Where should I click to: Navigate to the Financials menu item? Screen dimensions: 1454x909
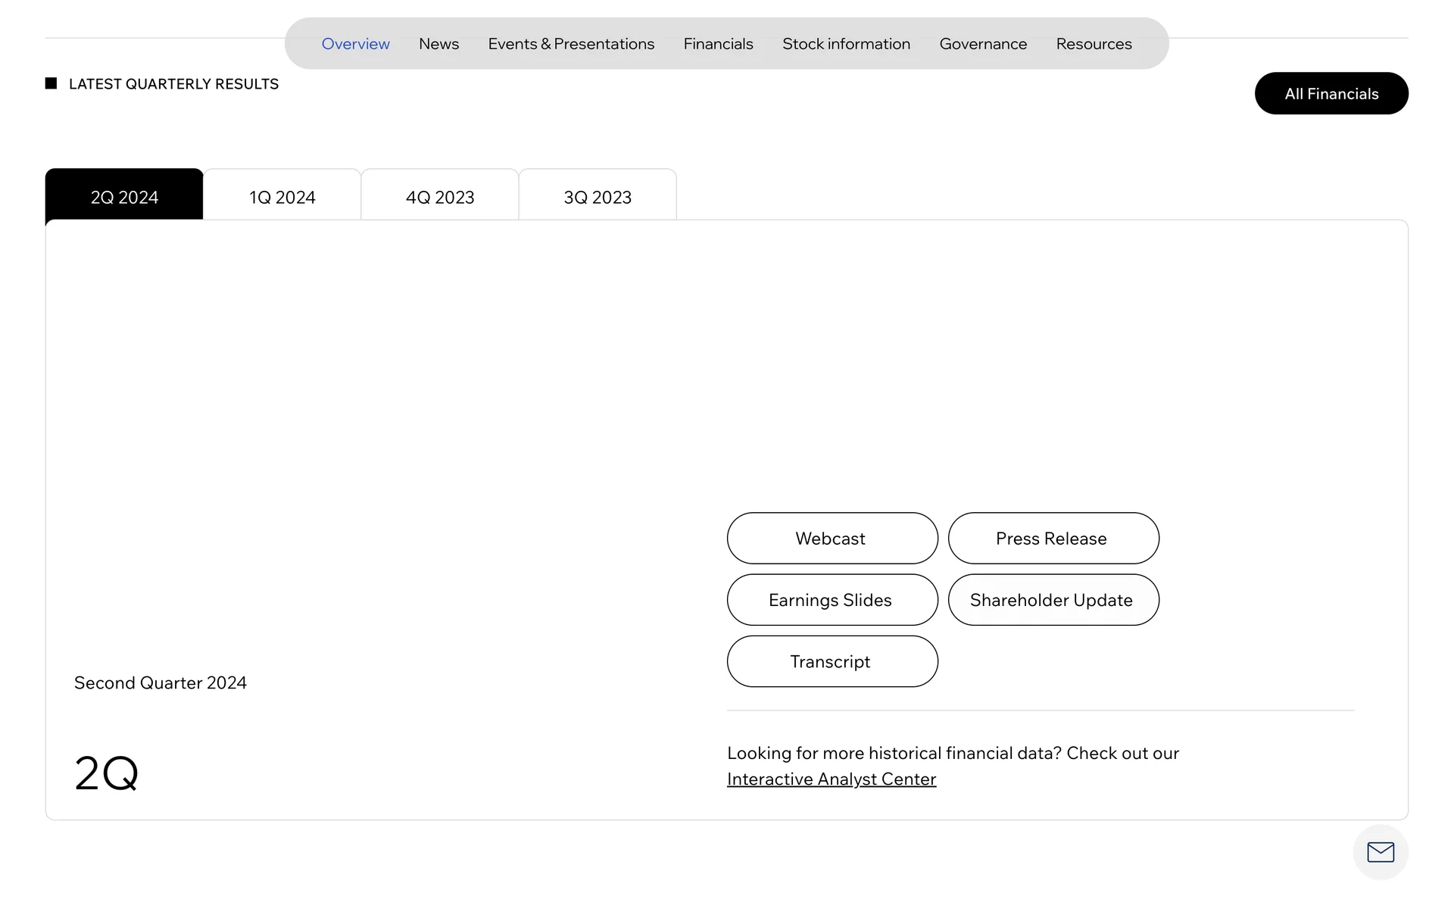(718, 44)
